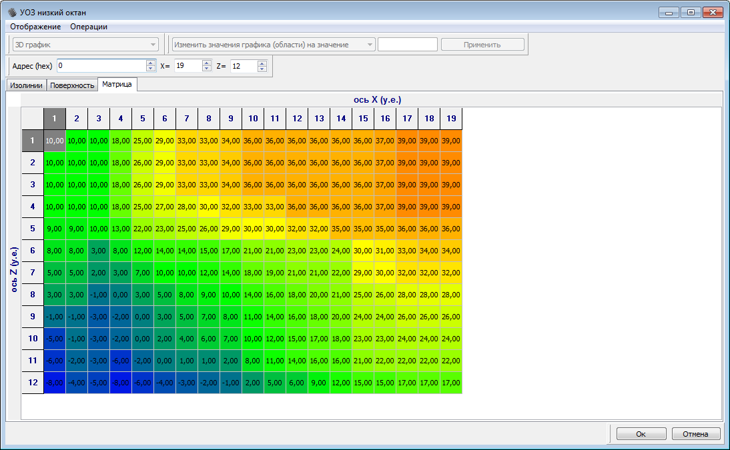The width and height of the screenshot is (730, 450).
Task: Maximize the УОЗ низкий октан window
Action: [x=691, y=13]
